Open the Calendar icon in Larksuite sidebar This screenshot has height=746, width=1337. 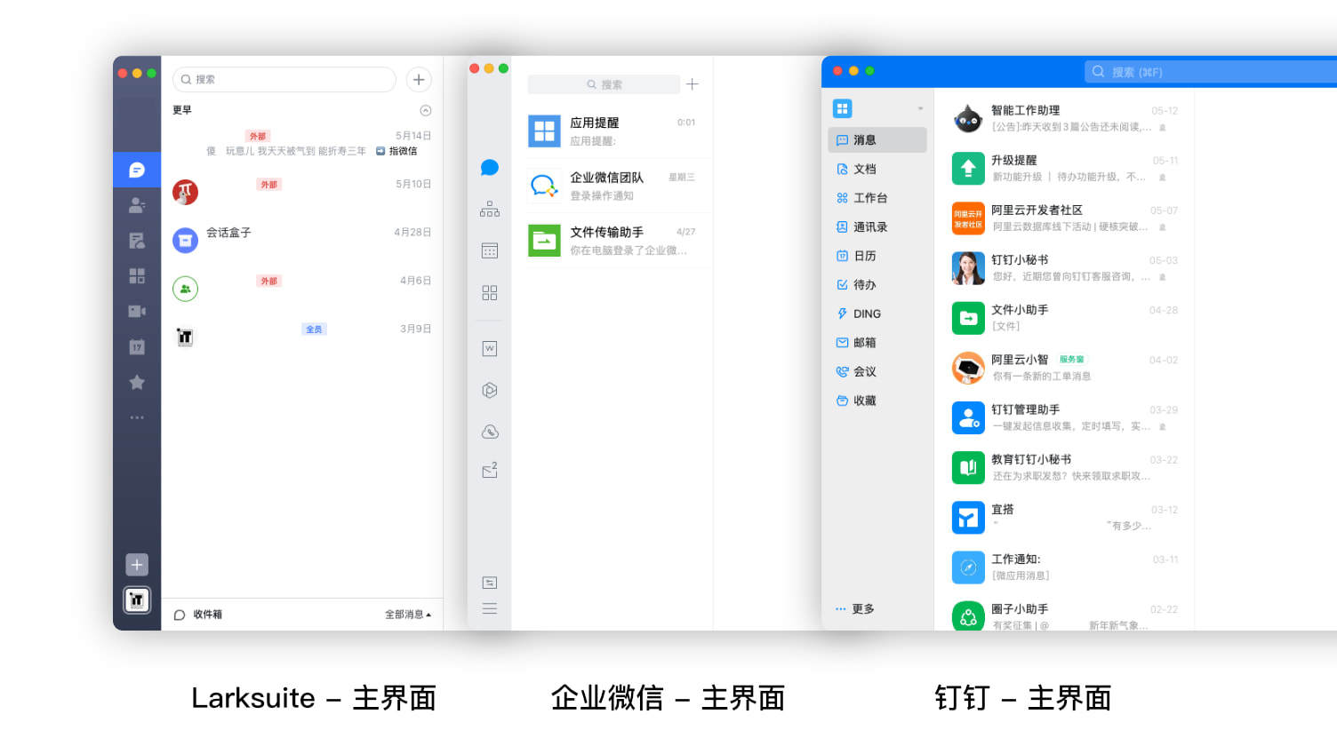[x=137, y=346]
